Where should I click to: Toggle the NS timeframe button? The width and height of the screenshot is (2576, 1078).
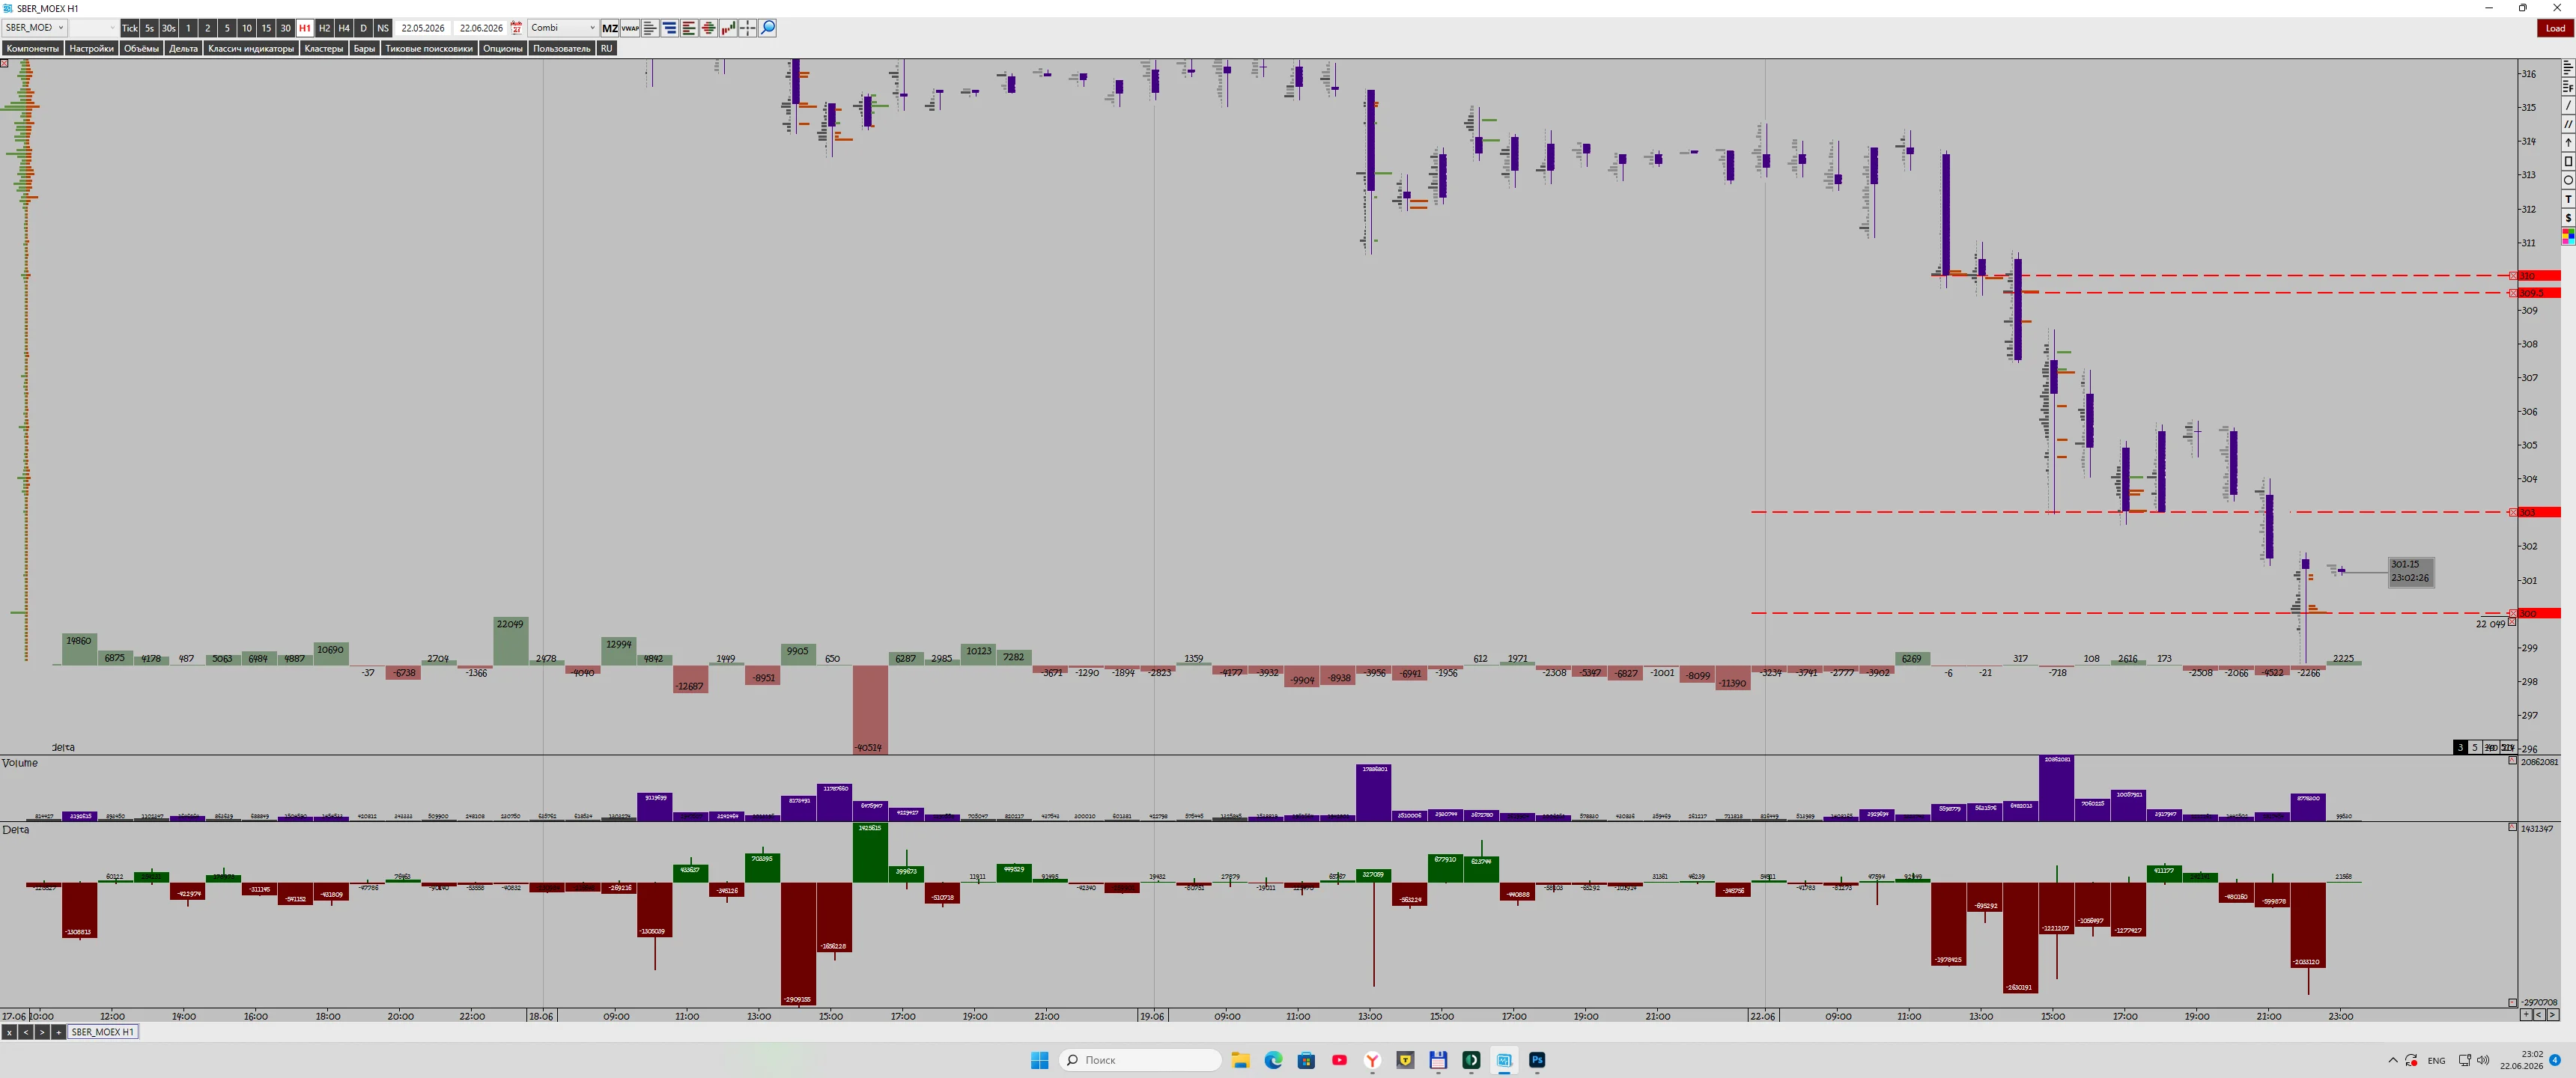[x=383, y=28]
